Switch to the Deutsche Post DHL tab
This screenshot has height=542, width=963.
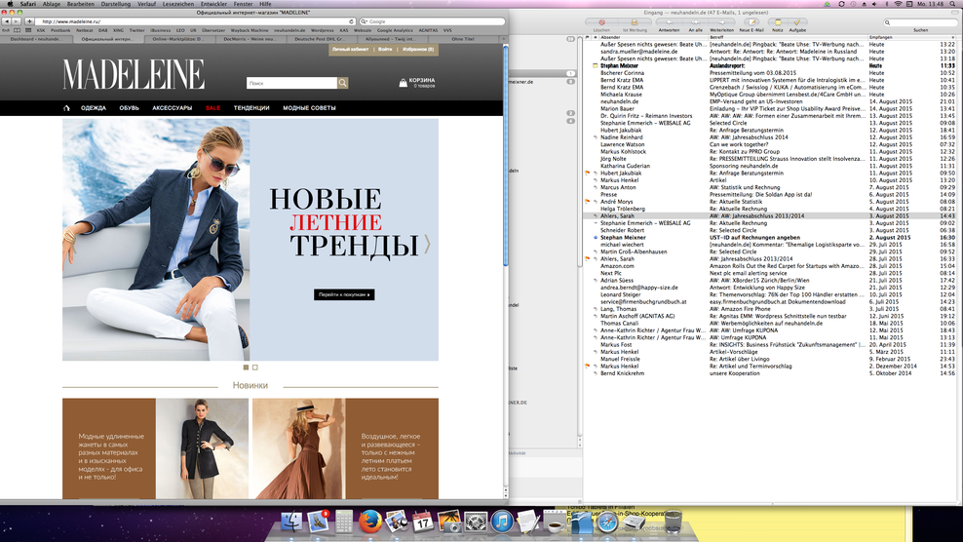(x=320, y=39)
